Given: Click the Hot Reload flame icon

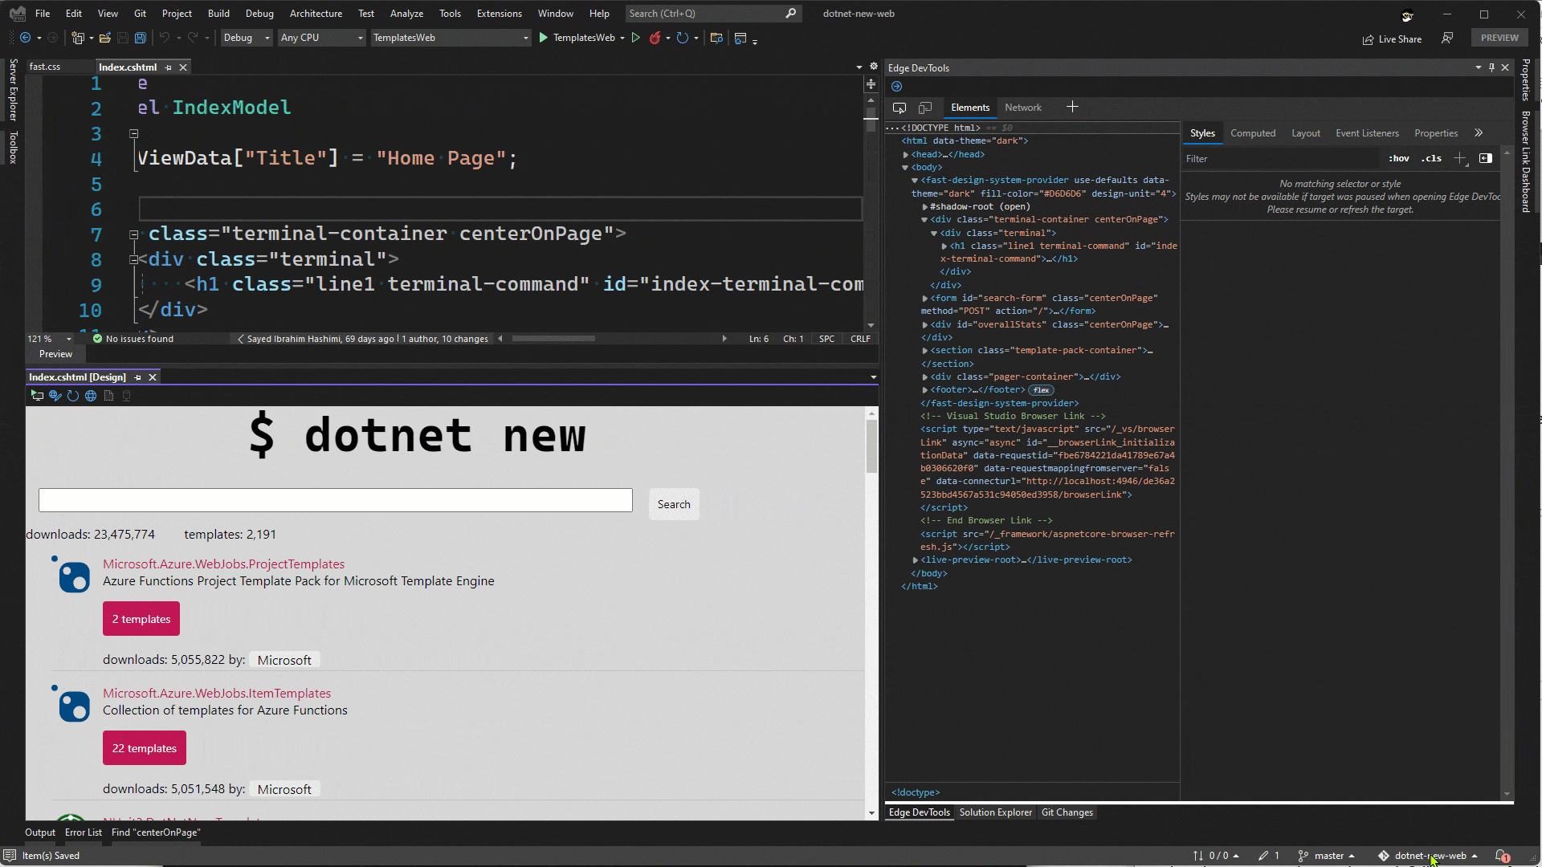Looking at the screenshot, I should pyautogui.click(x=655, y=38).
